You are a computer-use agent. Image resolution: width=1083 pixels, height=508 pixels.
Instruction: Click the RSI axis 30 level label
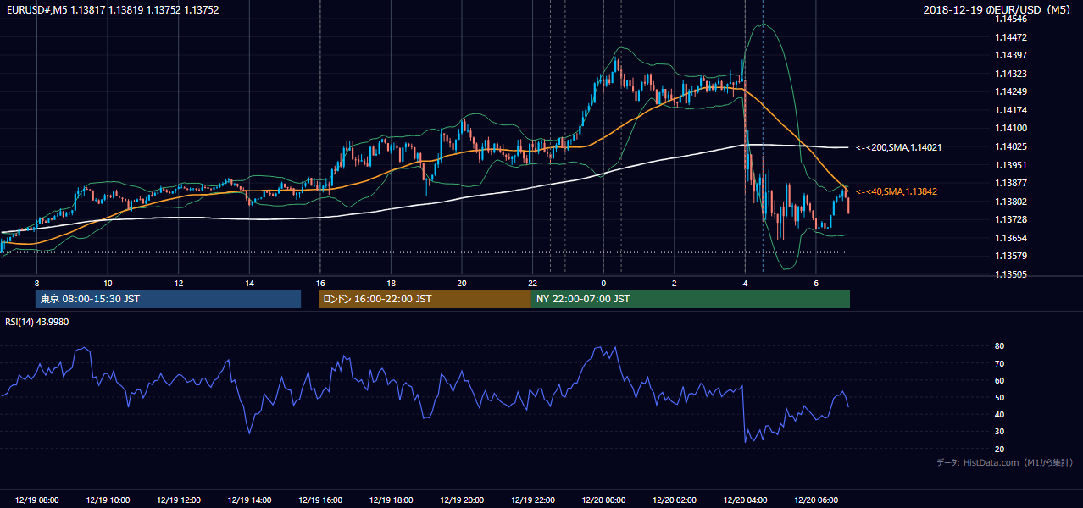1000,432
